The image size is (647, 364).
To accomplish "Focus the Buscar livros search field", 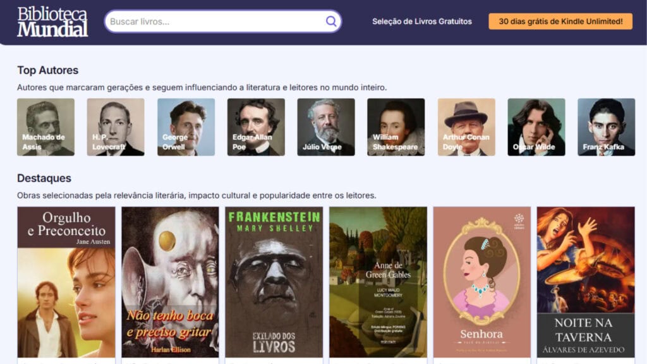I will [x=223, y=21].
